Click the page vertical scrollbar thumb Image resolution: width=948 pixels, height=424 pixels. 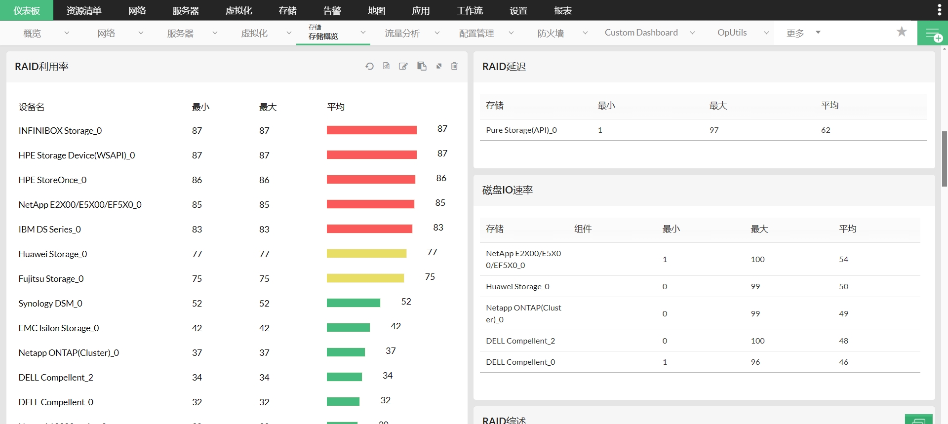944,158
